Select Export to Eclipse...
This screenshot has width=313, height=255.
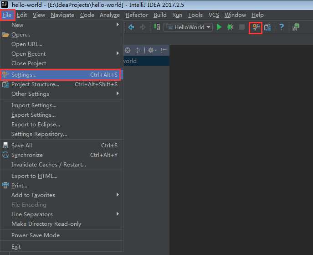point(62,124)
